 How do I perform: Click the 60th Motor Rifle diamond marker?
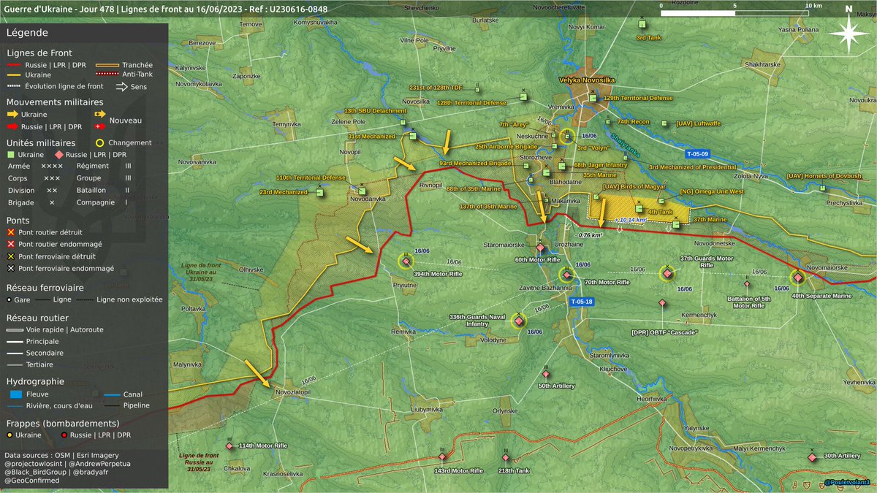point(540,248)
